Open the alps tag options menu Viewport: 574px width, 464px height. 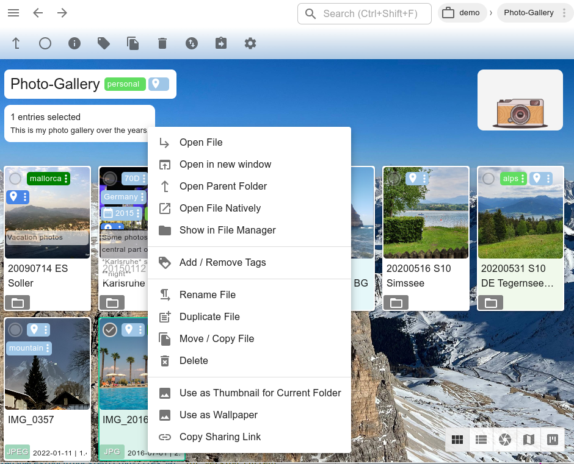[x=523, y=179]
